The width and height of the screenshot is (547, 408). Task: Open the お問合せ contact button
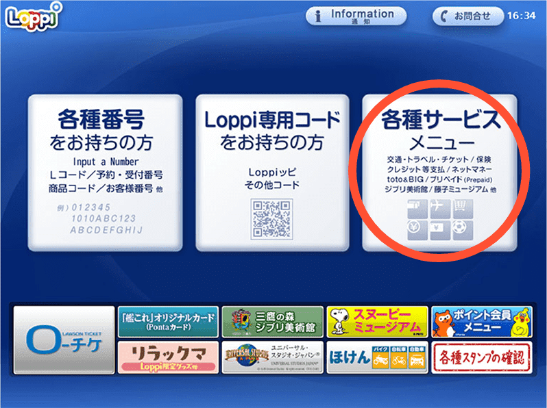point(467,16)
